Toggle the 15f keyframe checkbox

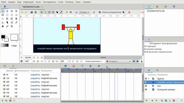click(4, 78)
